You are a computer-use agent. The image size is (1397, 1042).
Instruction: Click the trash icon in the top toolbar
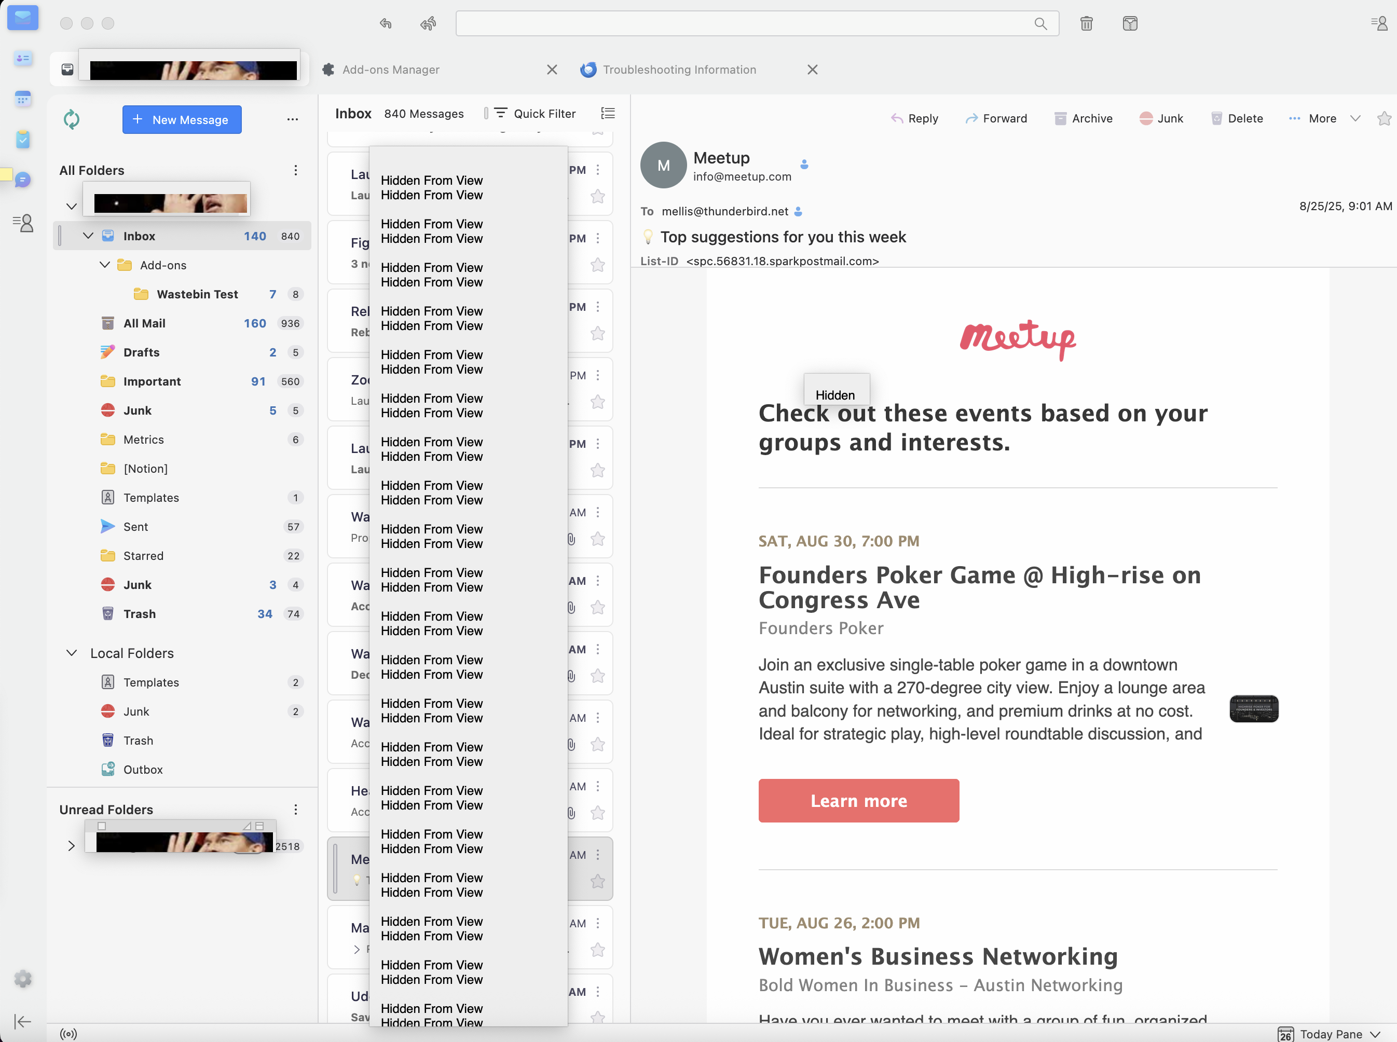click(x=1086, y=24)
